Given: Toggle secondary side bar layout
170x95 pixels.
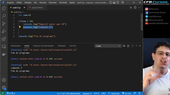Looking at the screenshot, I should (x=117, y=2).
